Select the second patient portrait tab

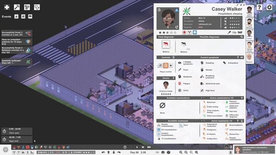coord(250,23)
